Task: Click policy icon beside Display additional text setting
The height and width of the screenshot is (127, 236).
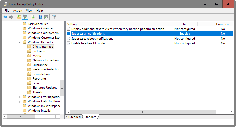Action: click(69, 29)
